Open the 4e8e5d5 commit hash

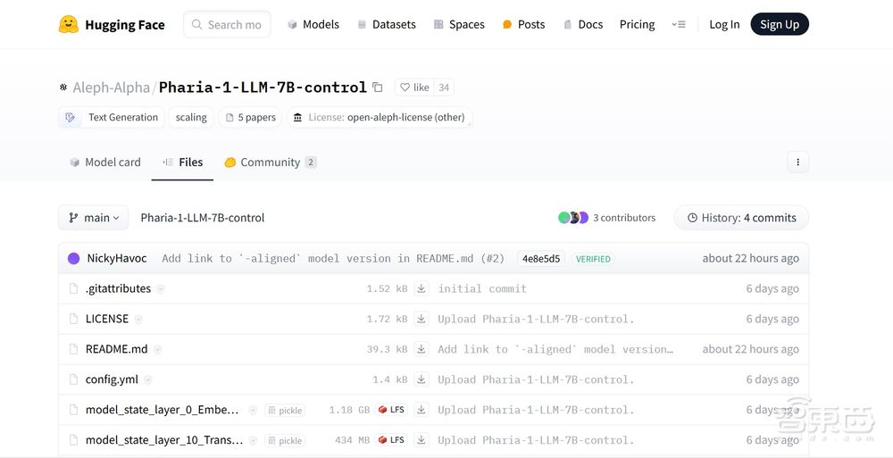point(541,259)
